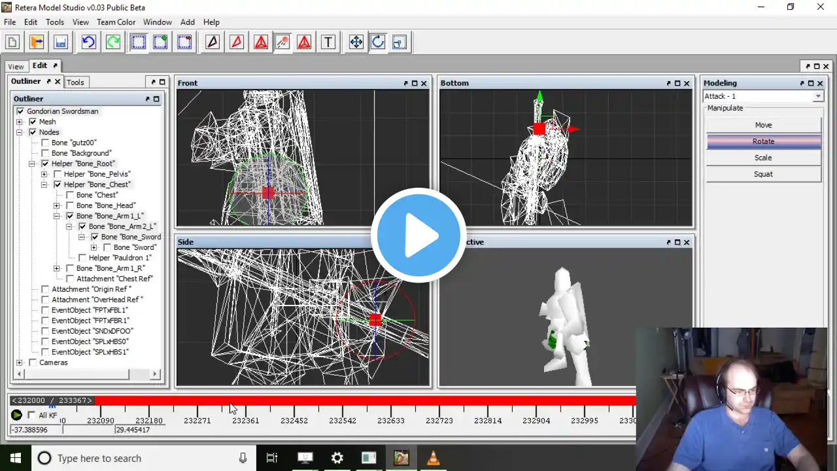Click the Windows Start button
837x471 pixels.
pos(15,458)
